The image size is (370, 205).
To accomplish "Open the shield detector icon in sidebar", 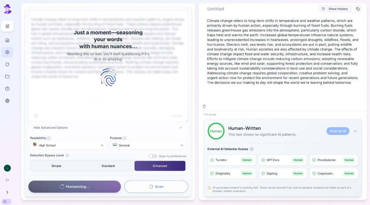I will point(7,64).
